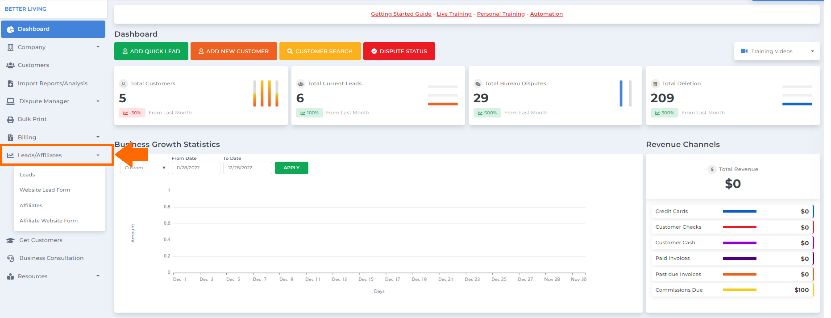Click the Company building icon

coord(10,47)
